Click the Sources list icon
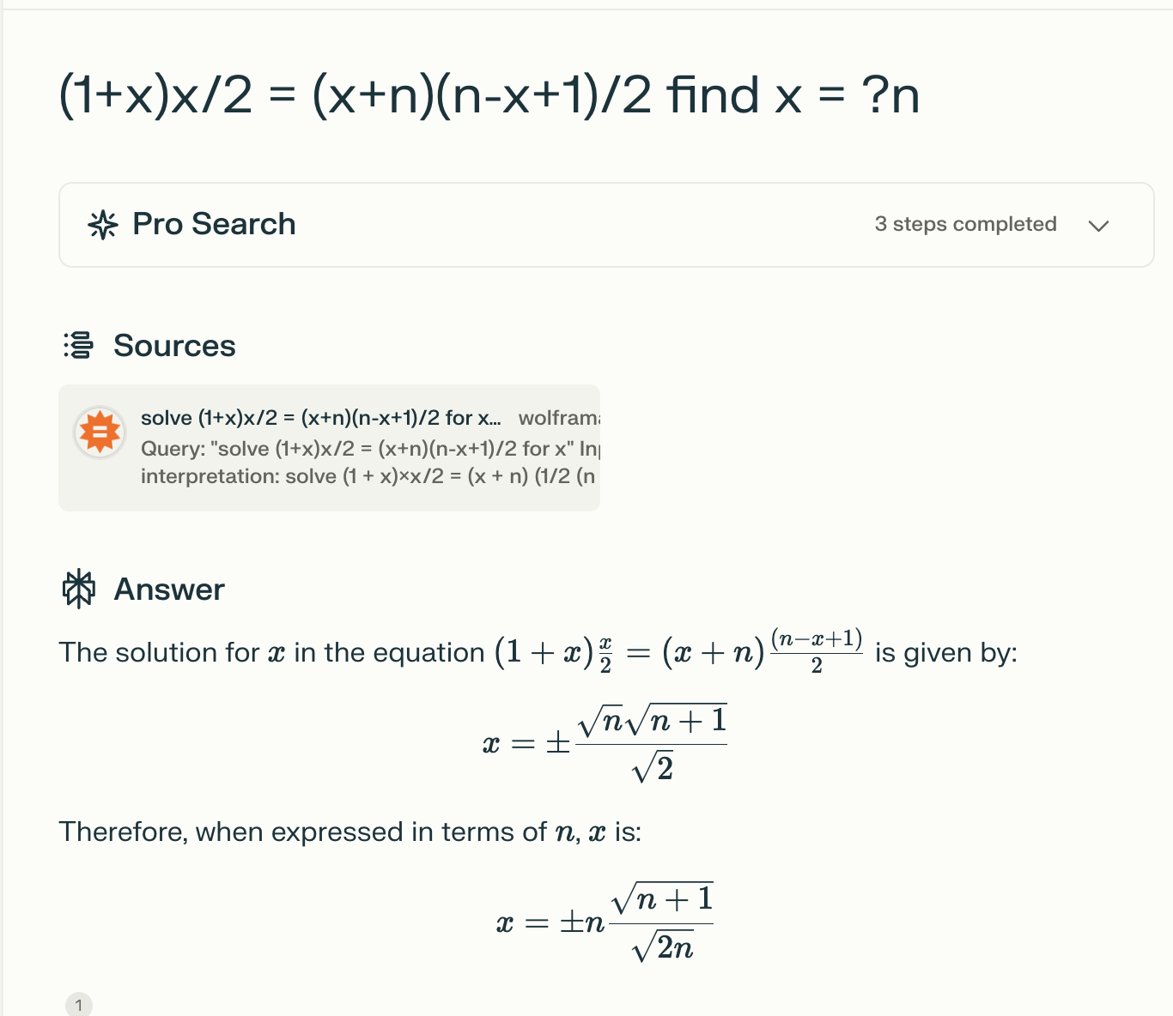Screen dimensions: 1173x1016 pos(78,345)
